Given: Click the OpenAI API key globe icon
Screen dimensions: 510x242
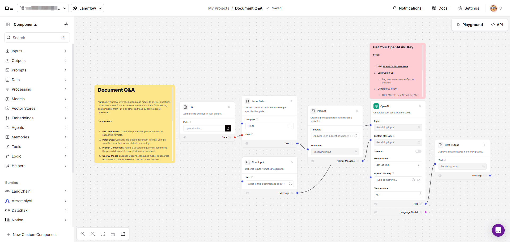Looking at the screenshot, I should tap(413, 180).
